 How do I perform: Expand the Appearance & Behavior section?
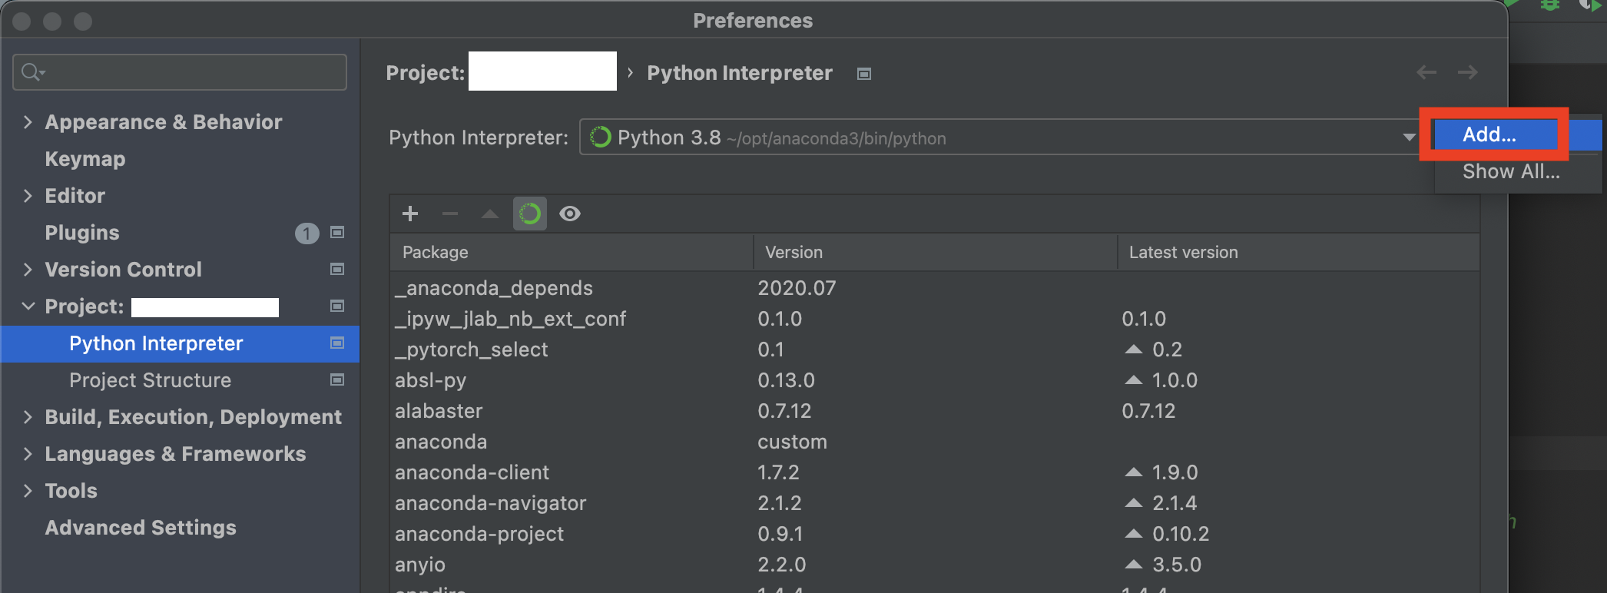[x=28, y=122]
